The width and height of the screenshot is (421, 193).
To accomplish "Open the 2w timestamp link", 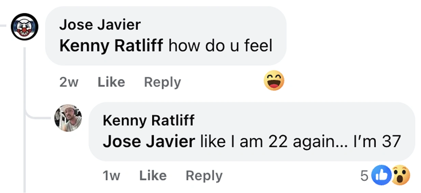I will tap(69, 82).
